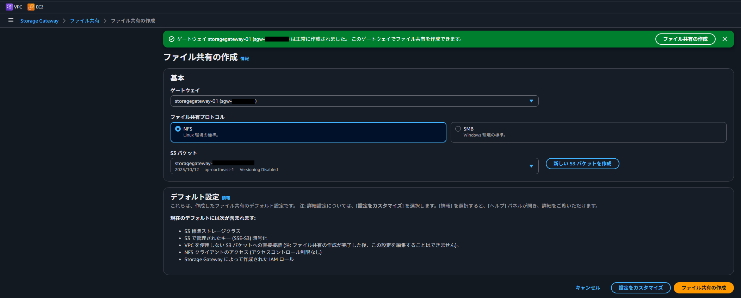Screen dimensions: 741x298
Task: Click ファイル共有の作成 breadcrumb text
Action: pyautogui.click(x=133, y=21)
